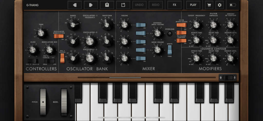The height and width of the screenshot is (121, 263).
Task: Click the Oscillator-3 Range knob
Action: point(73,58)
